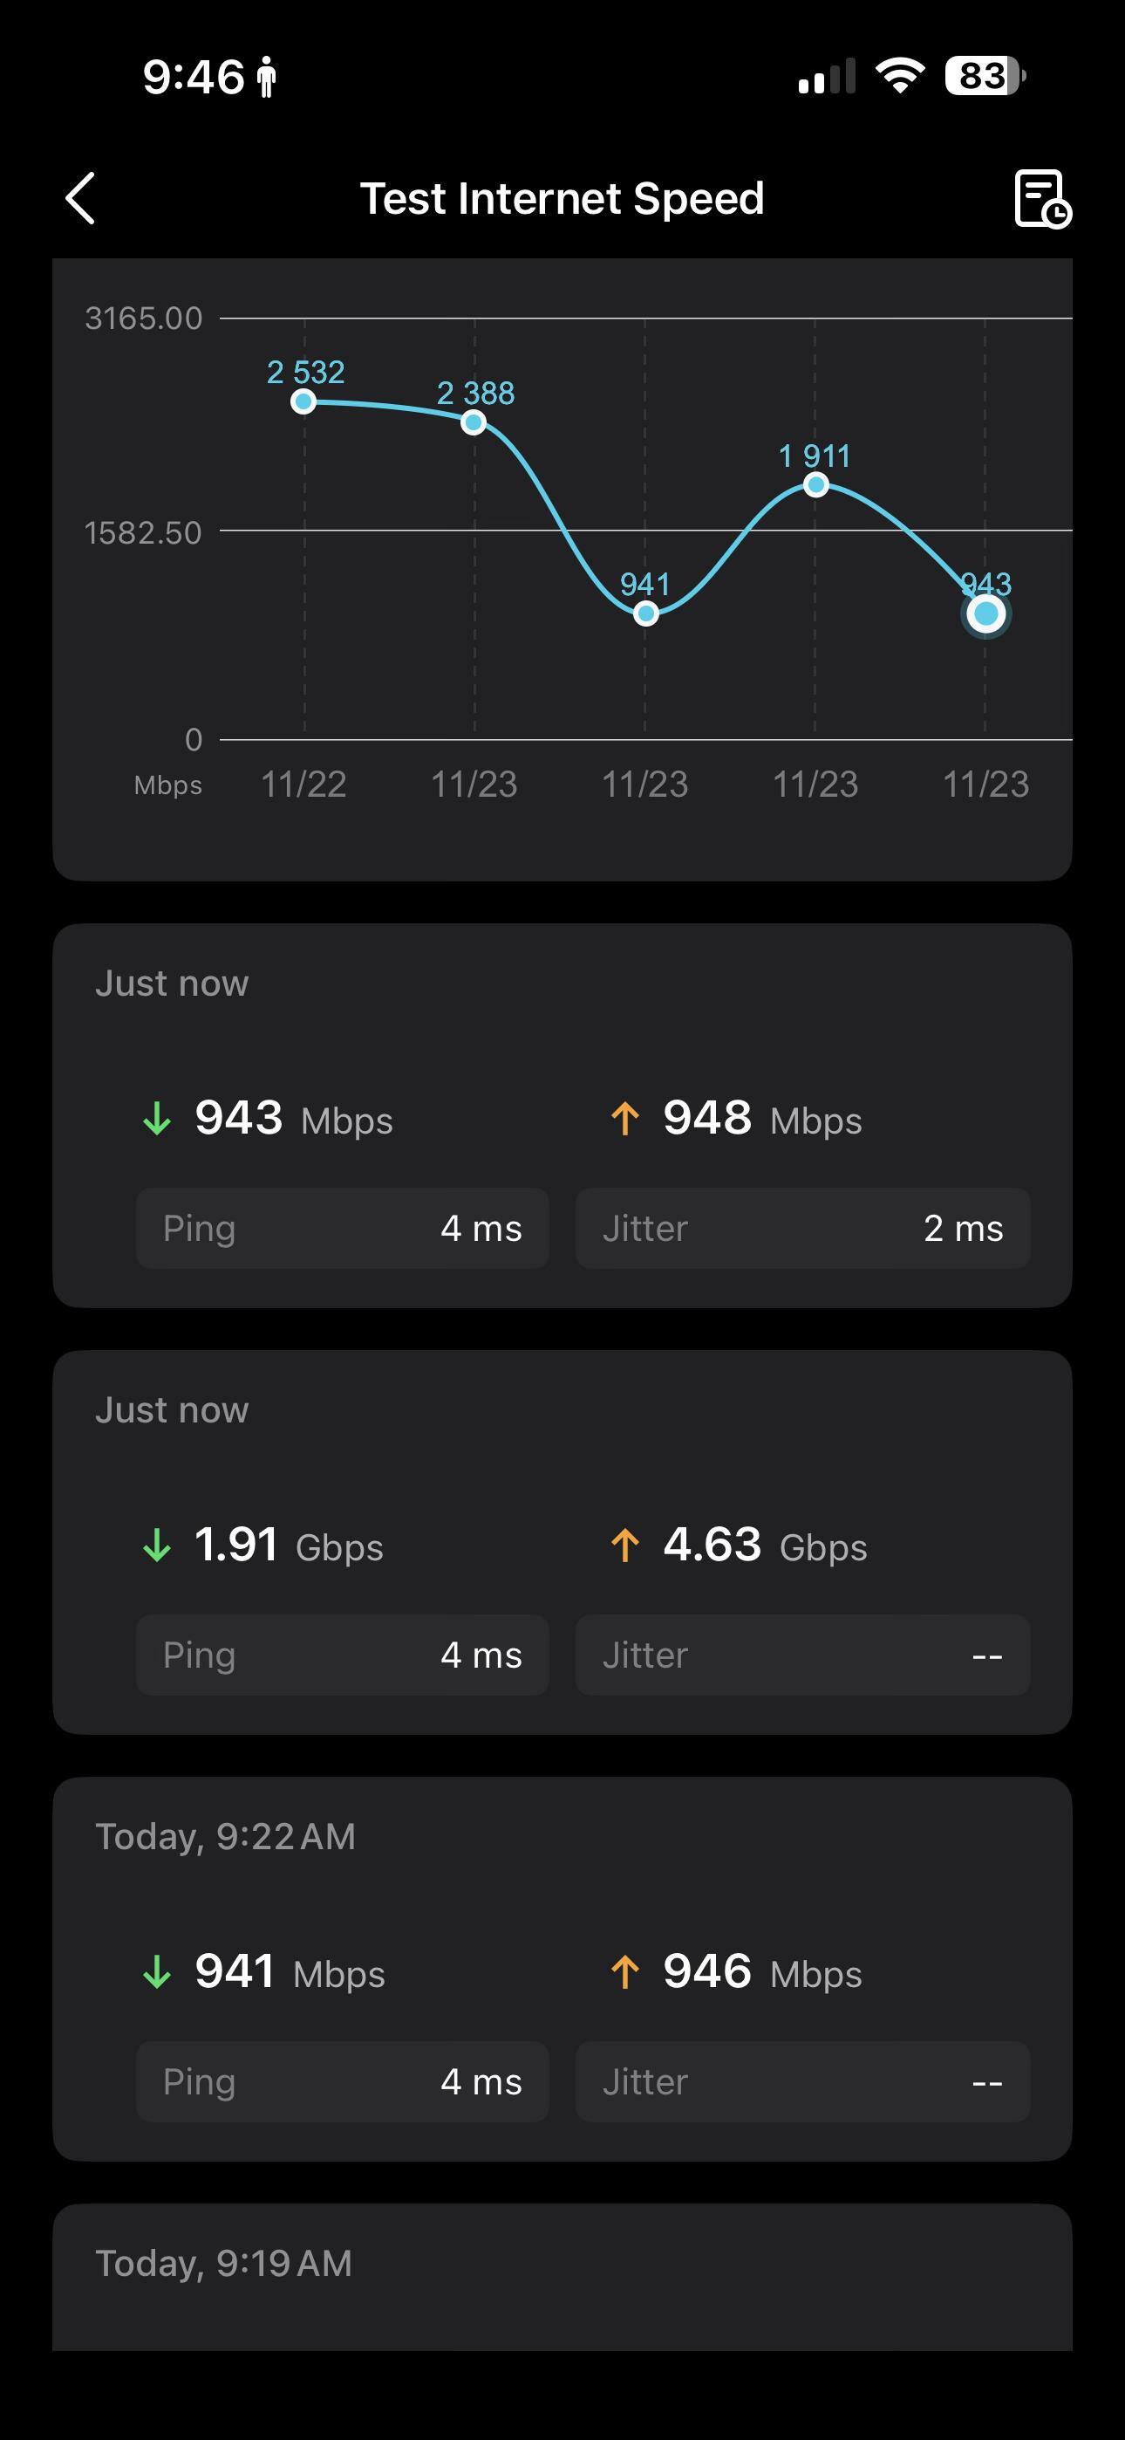Tap the battery level indicator

tap(984, 76)
